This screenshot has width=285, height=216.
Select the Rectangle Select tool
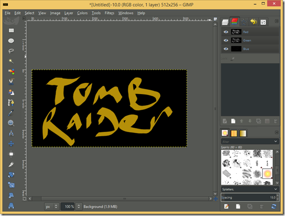[11, 30]
